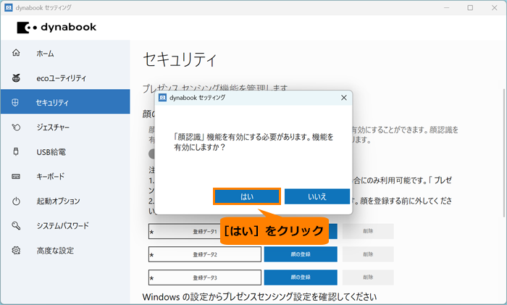Click the boot options power icon
The height and width of the screenshot is (305, 507).
pyautogui.click(x=16, y=201)
